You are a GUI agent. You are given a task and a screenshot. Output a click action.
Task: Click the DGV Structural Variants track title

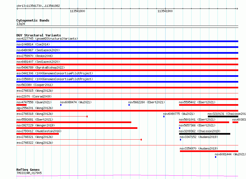(x=39, y=35)
